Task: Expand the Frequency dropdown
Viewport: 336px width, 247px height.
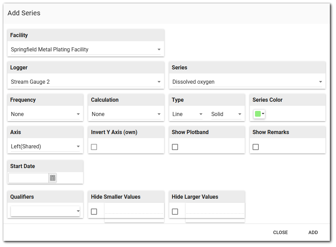Action: coord(45,114)
